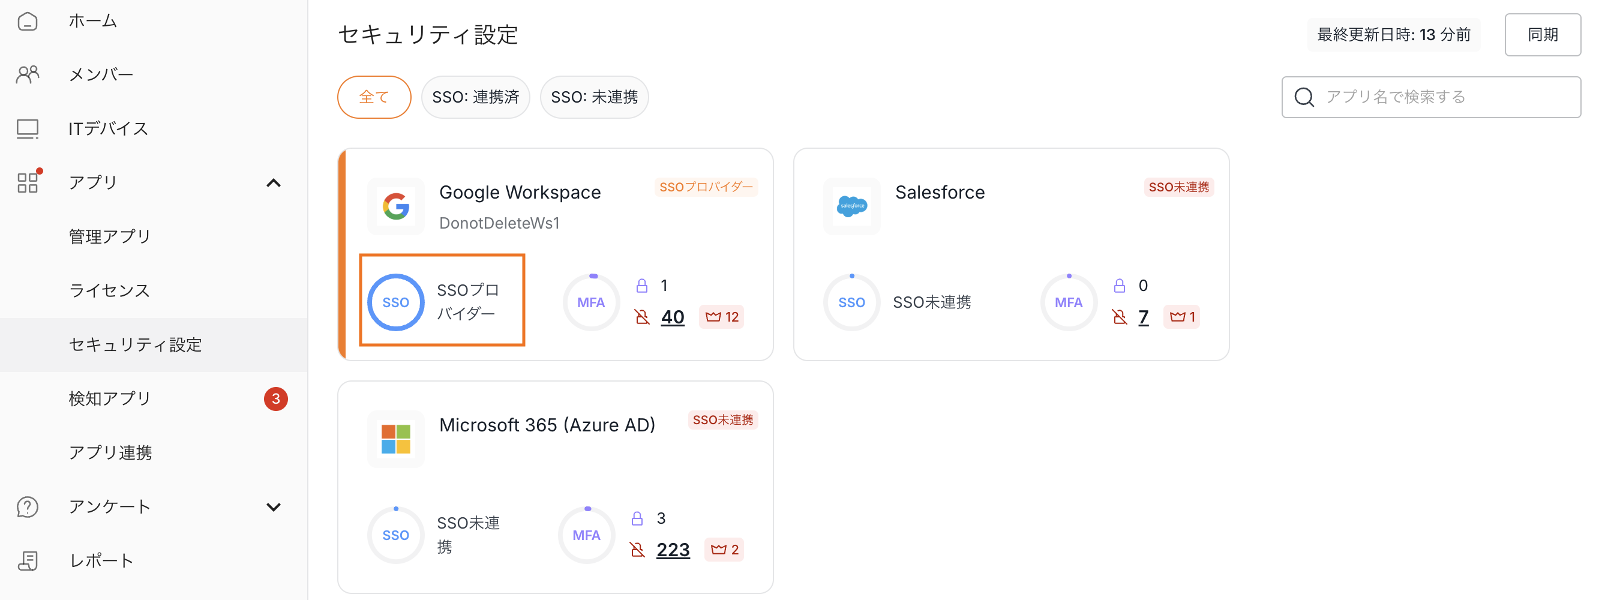
Task: Click the Microsoft 365 logo icon
Action: coord(395,439)
